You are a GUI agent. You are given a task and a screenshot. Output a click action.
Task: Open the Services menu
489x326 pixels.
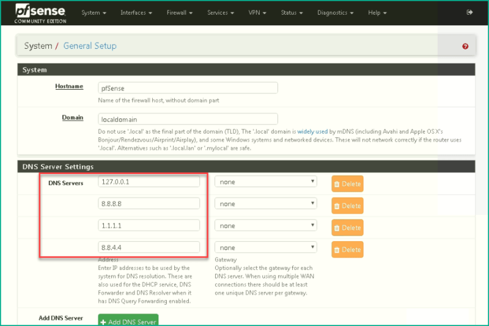tap(221, 13)
